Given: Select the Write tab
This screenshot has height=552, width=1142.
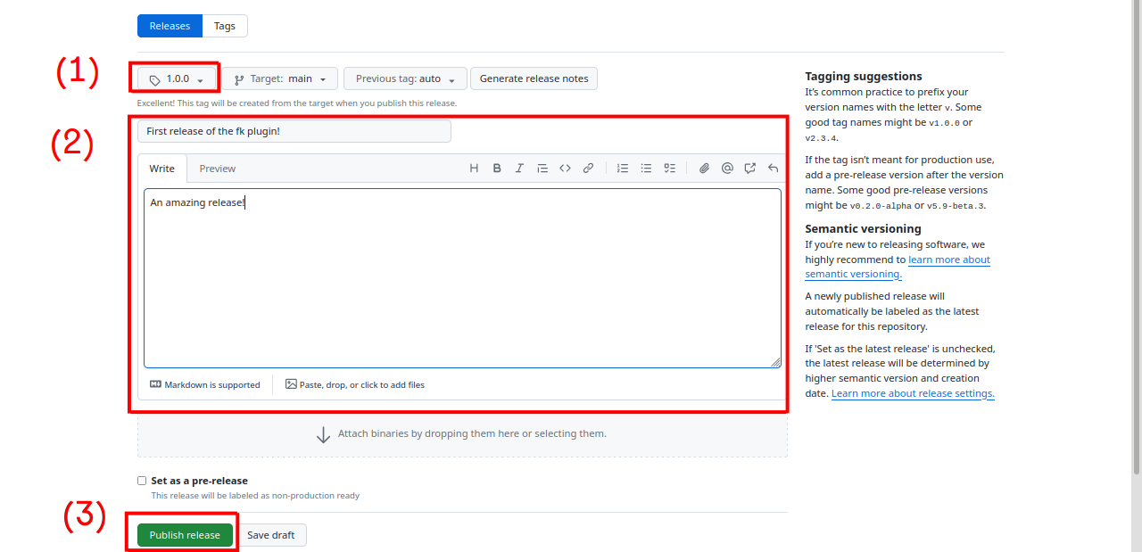Looking at the screenshot, I should click(x=162, y=169).
